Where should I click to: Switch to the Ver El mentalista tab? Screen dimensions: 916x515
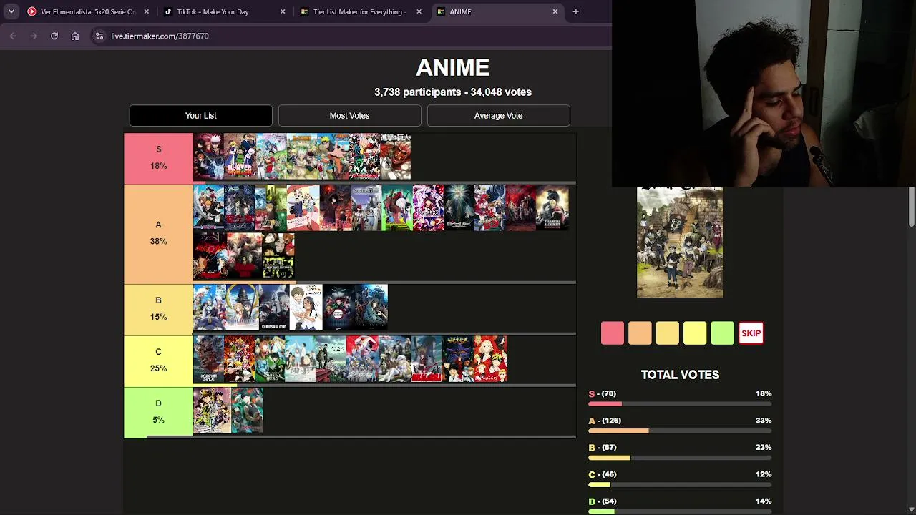(x=88, y=11)
